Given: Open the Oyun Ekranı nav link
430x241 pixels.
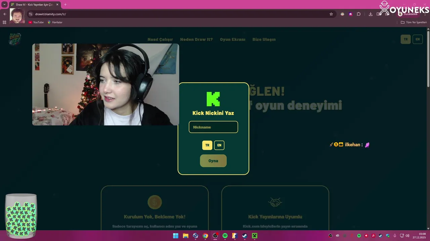Looking at the screenshot, I should pos(232,39).
